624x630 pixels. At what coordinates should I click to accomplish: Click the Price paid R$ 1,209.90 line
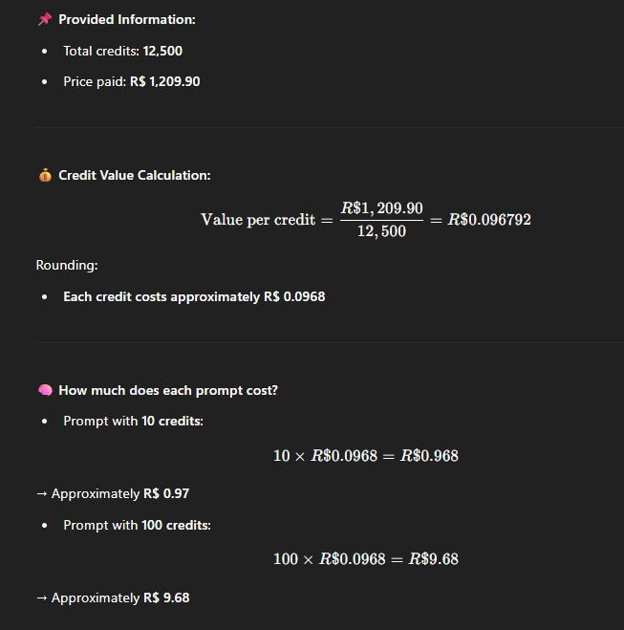click(x=132, y=81)
